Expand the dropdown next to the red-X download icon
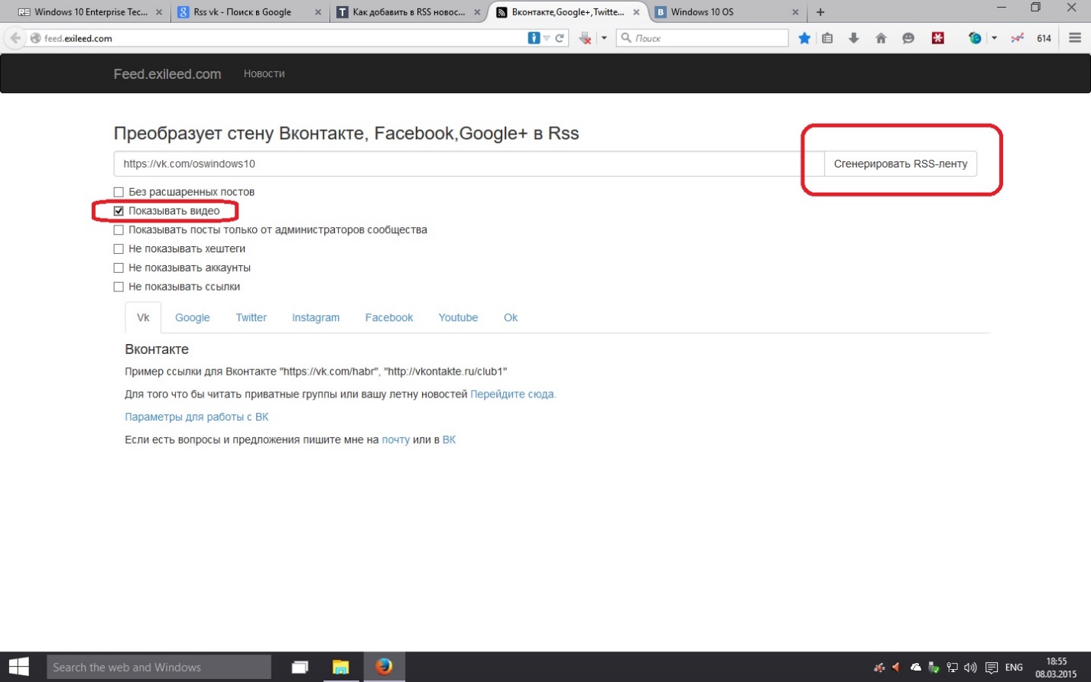Viewport: 1091px width, 682px height. (604, 37)
